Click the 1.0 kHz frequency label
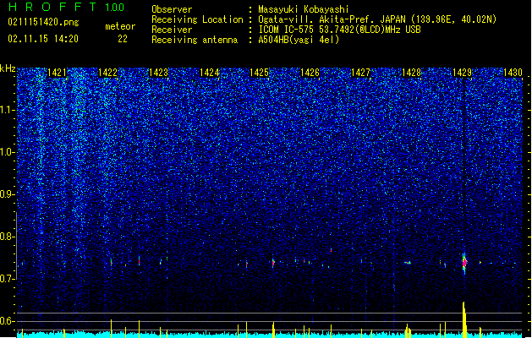 [x=8, y=152]
